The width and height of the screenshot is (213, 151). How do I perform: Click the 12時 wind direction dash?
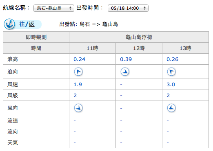(x=121, y=108)
